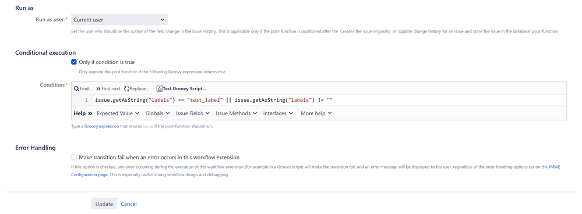The height and width of the screenshot is (214, 582).
Task: Click the Test Groovy Script icon
Action: (x=159, y=89)
